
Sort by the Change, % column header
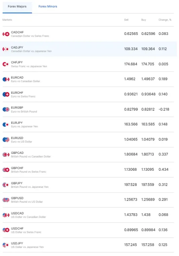pos(165,20)
